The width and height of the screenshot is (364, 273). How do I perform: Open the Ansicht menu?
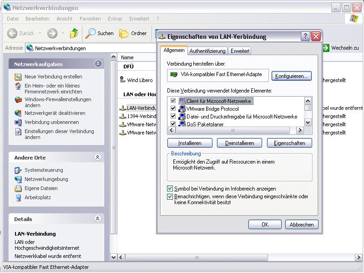tap(65, 19)
